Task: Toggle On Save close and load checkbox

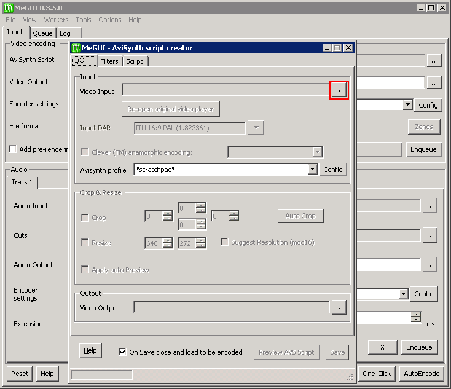Action: click(122, 352)
